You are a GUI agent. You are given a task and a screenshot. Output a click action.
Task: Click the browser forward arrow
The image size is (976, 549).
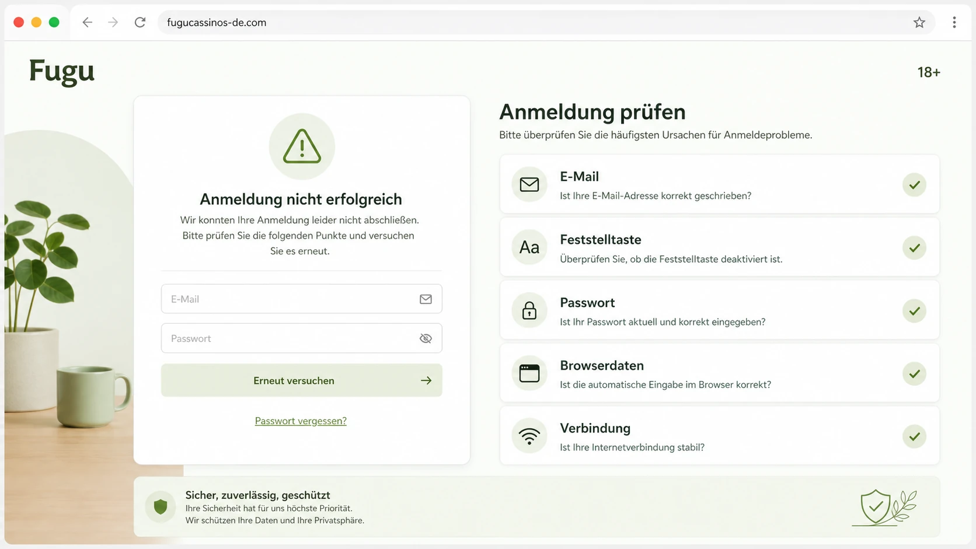coord(113,22)
